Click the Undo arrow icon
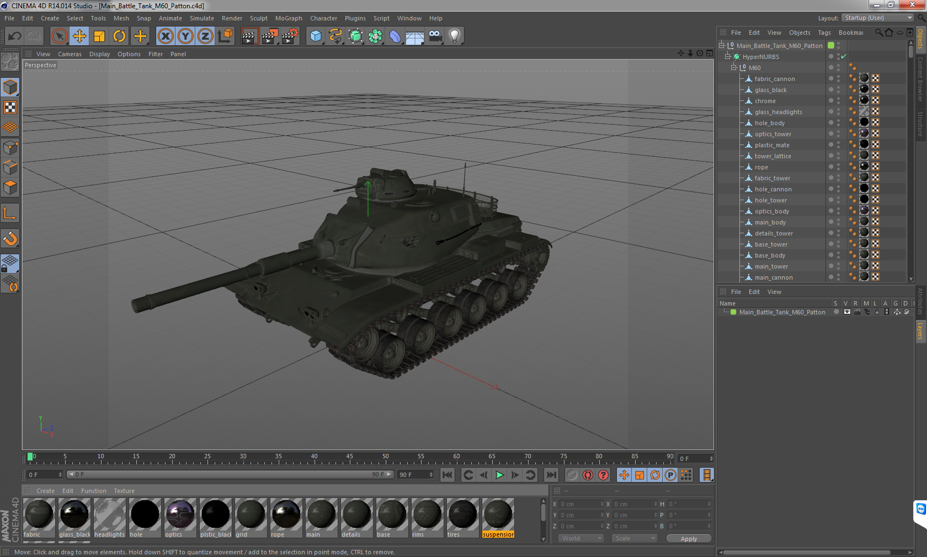Image resolution: width=927 pixels, height=557 pixels. (x=15, y=36)
